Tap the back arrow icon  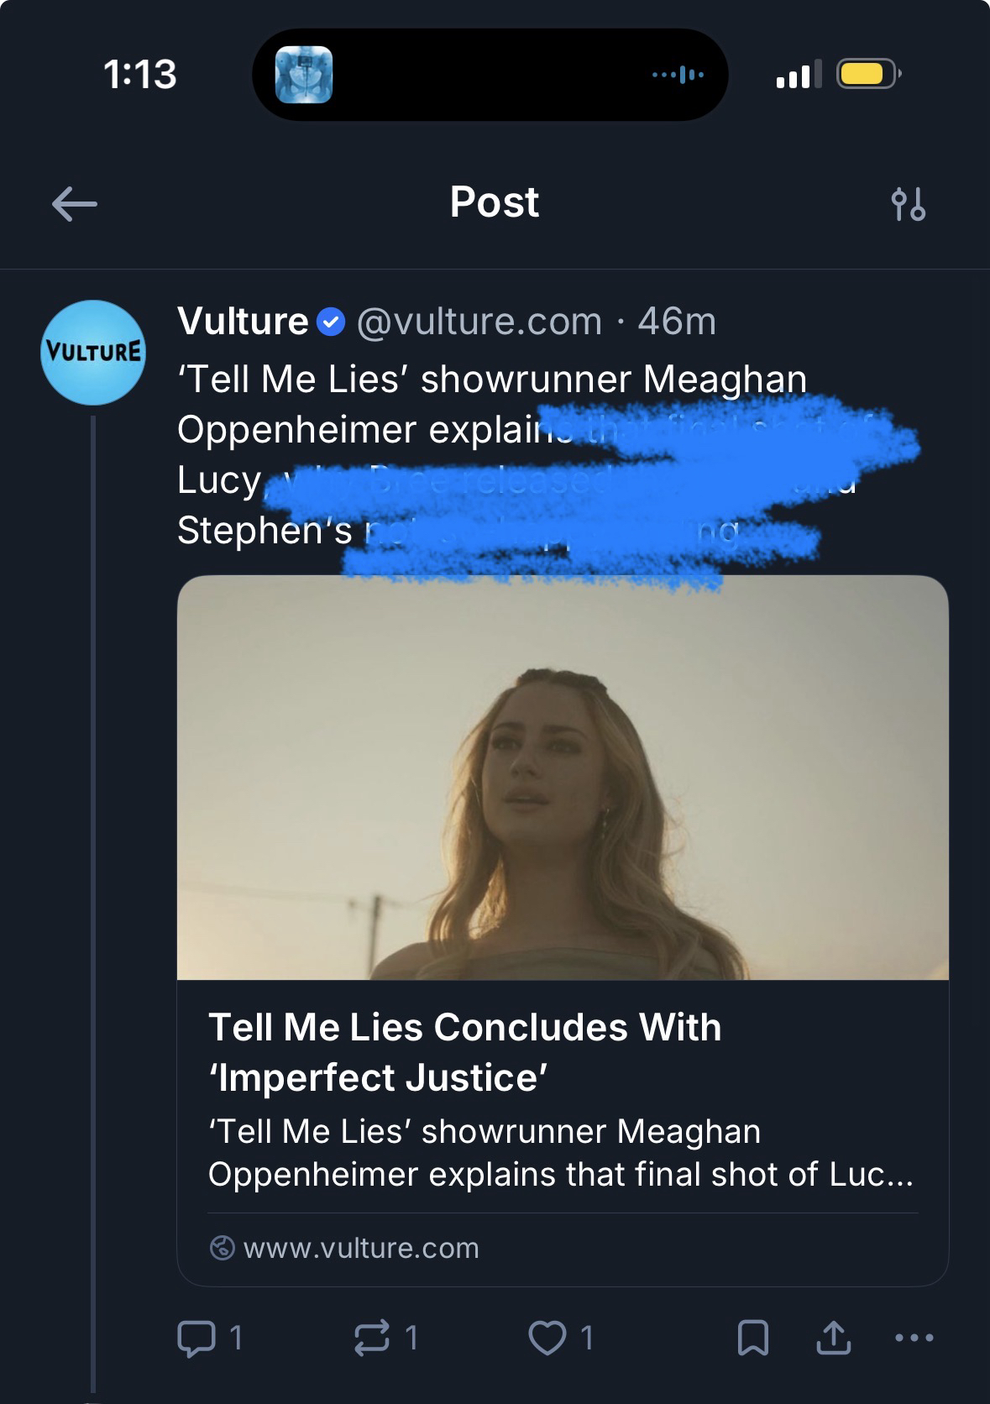75,204
